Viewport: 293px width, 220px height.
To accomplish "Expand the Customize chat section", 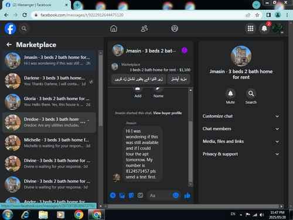I will pos(241,116).
